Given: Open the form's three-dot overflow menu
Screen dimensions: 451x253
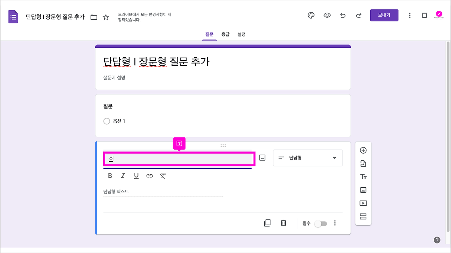Looking at the screenshot, I should [x=410, y=15].
